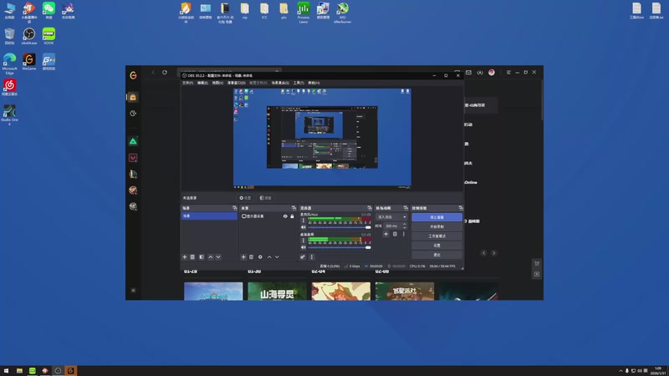
Task: Move source down with the down arrow in Sources panel
Action: pos(277,257)
